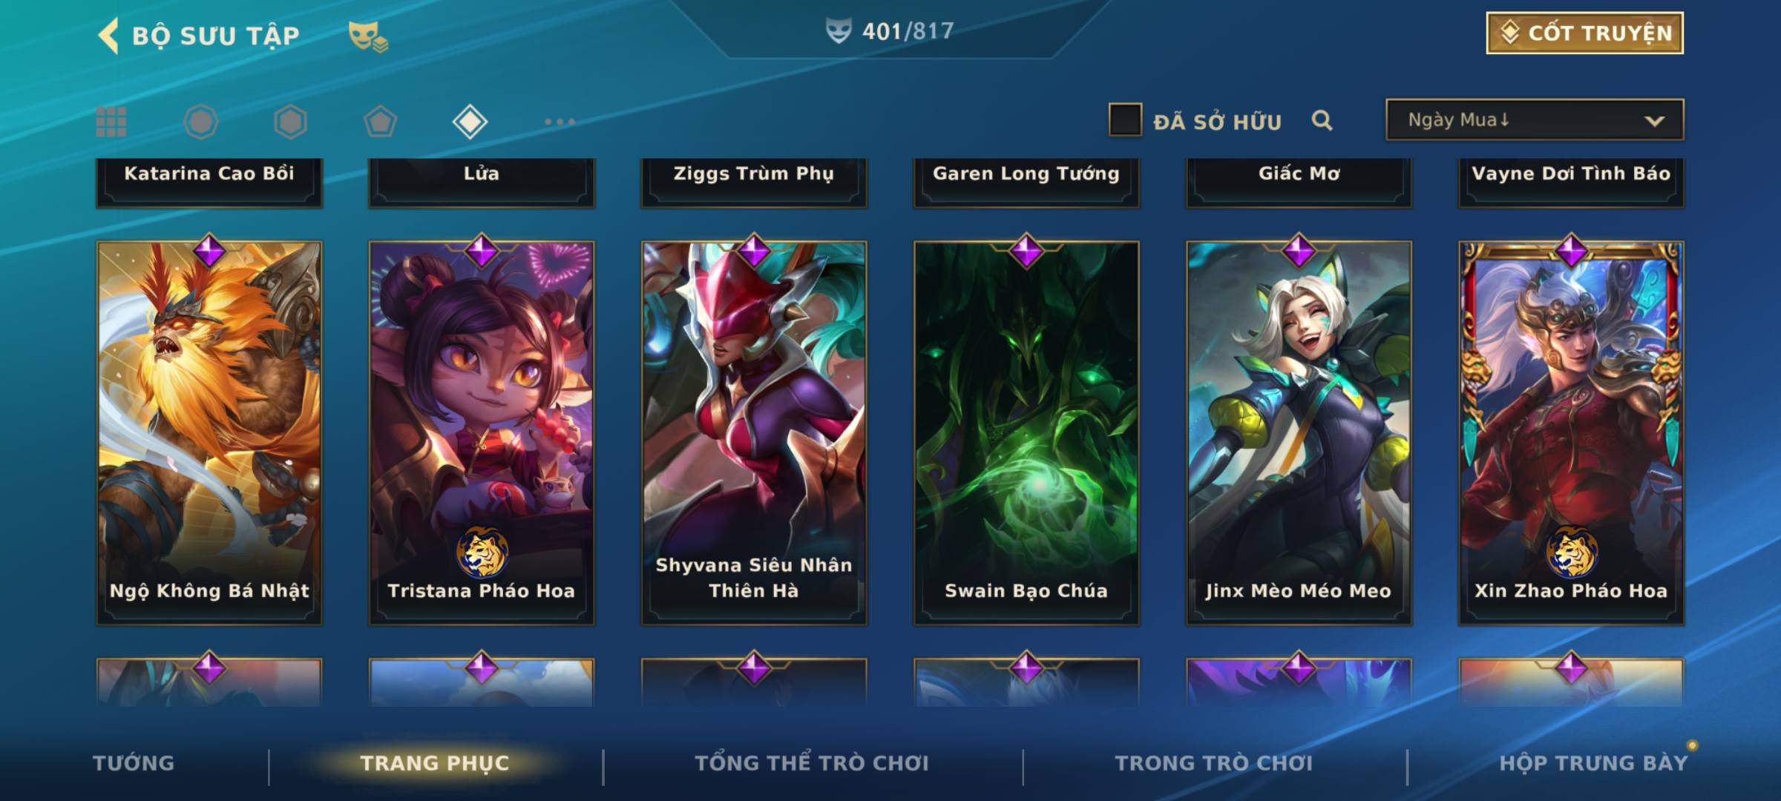Switch to the Tướng tab
The width and height of the screenshot is (1781, 801).
pos(134,762)
